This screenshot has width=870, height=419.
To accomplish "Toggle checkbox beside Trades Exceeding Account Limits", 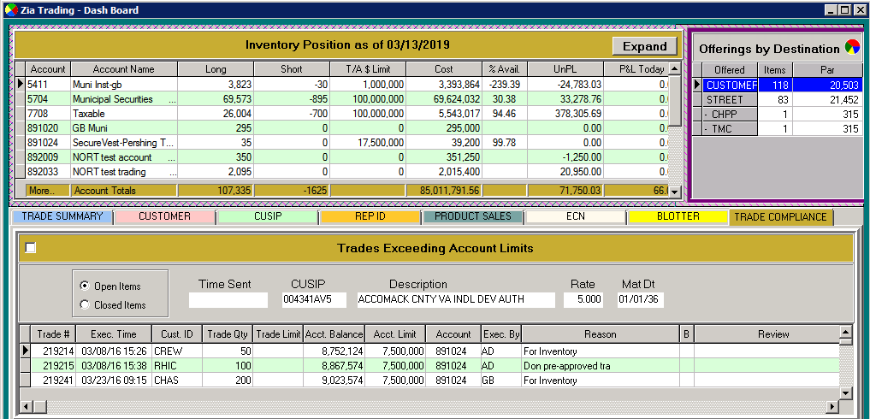I will coord(31,248).
